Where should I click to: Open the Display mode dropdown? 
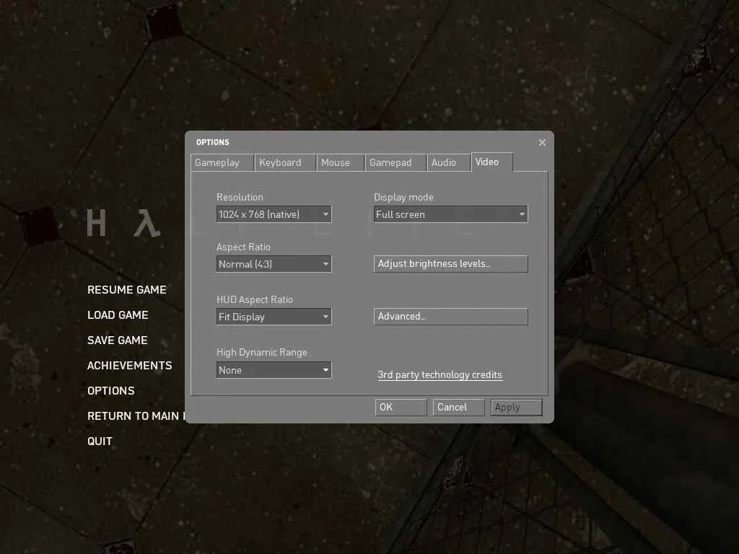450,214
